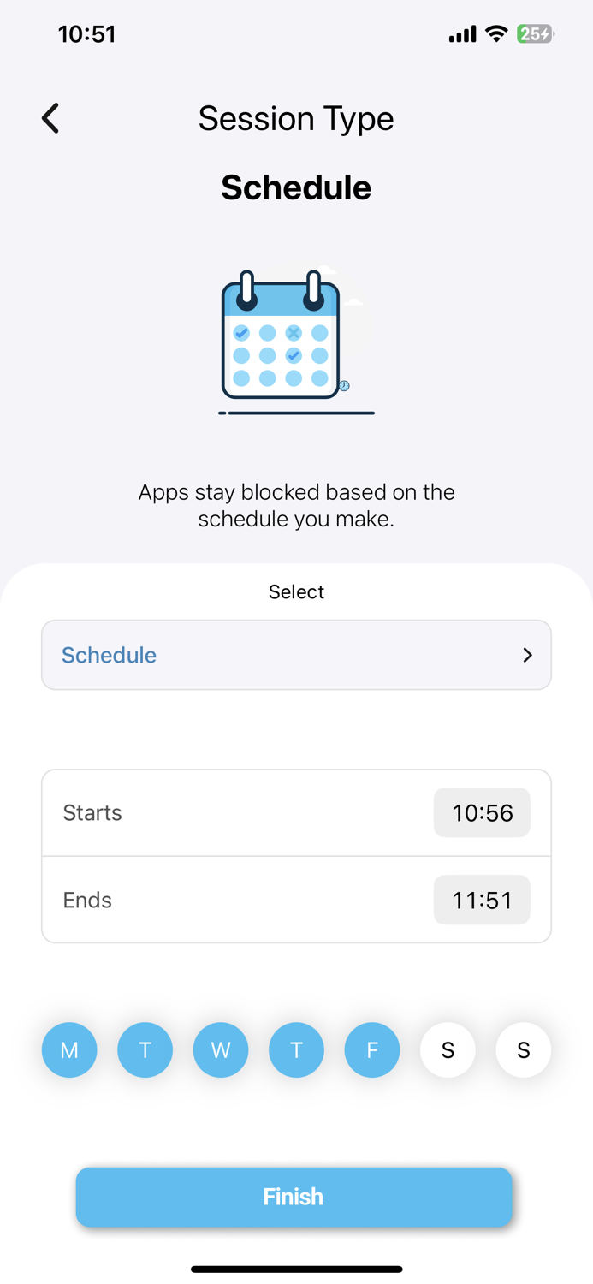Screen dimensions: 593x1284
Task: Tap the battery indicator at top right
Action: [x=534, y=34]
